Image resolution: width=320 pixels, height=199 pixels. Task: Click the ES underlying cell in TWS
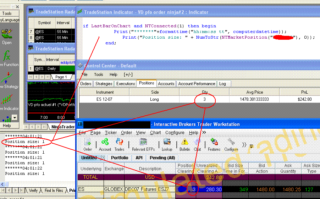(90, 189)
